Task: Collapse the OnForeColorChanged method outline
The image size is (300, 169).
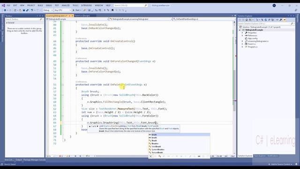Action: tap(63, 61)
